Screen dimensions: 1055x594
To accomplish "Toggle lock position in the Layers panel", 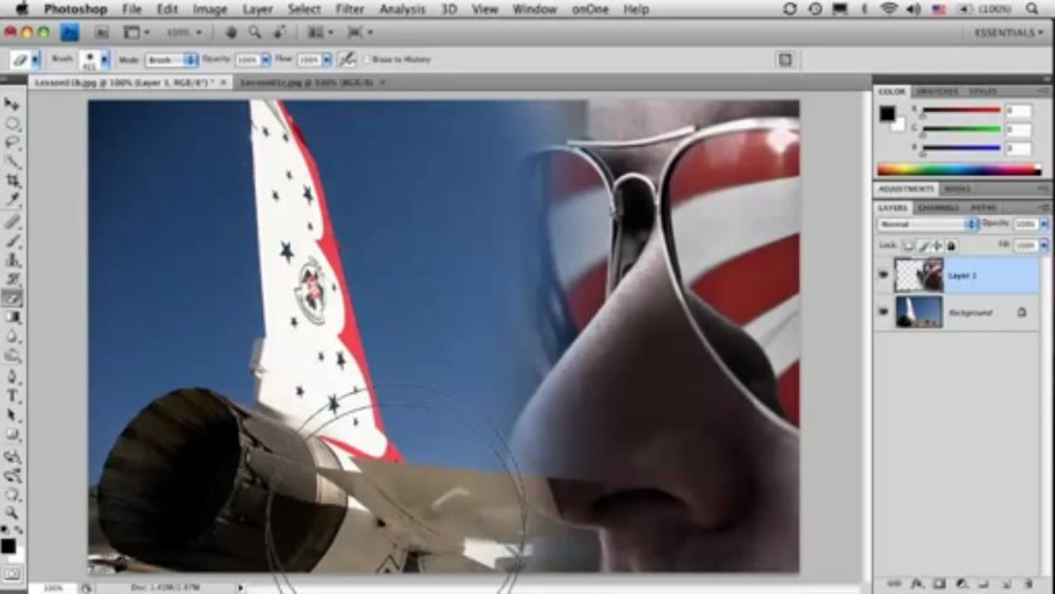I will tap(936, 245).
